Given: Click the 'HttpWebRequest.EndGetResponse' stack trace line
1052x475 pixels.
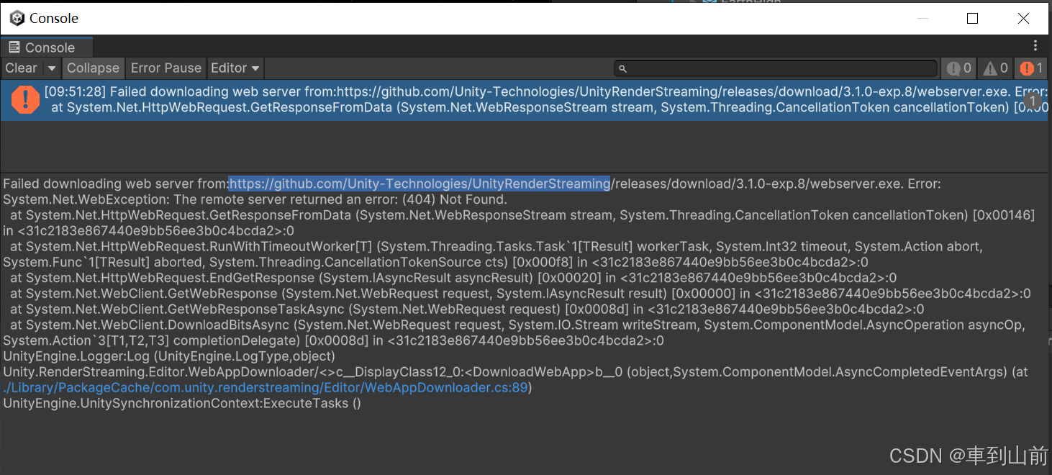Looking at the screenshot, I should click(x=453, y=278).
